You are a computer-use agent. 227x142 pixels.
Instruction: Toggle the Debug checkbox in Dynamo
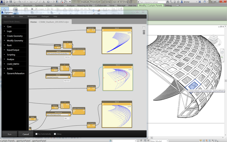click(55, 134)
